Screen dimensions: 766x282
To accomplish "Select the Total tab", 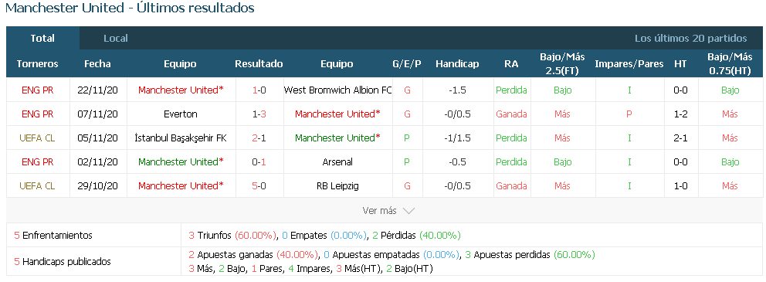I will pos(42,38).
